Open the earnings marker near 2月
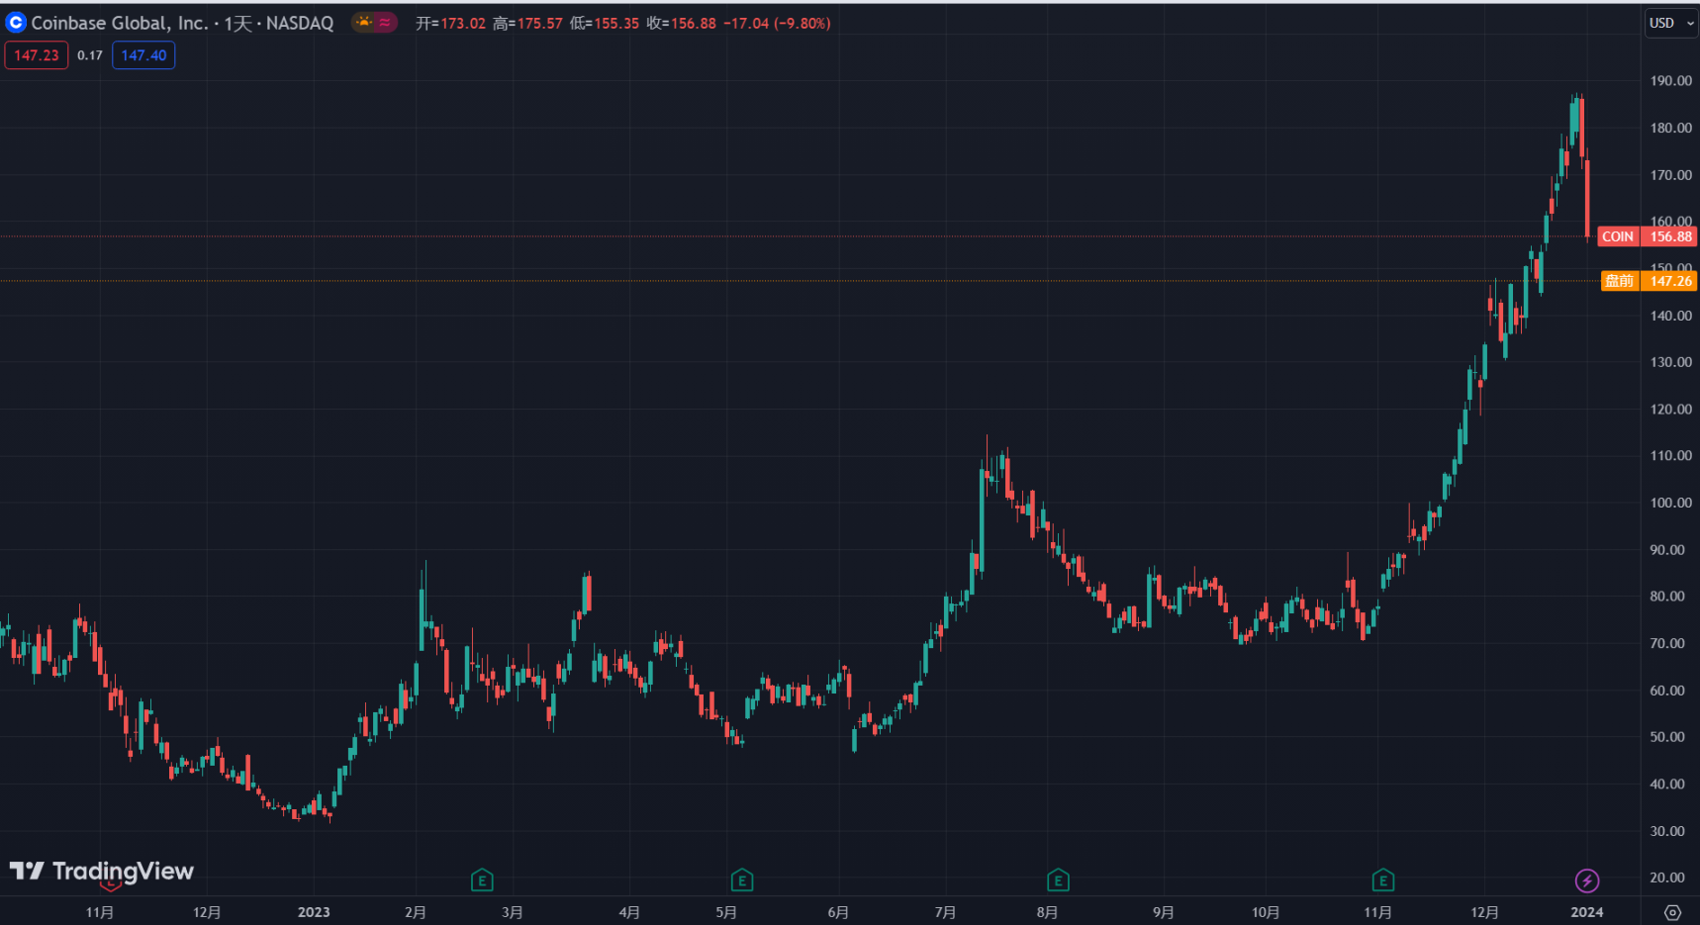This screenshot has height=925, width=1700. pos(482,880)
